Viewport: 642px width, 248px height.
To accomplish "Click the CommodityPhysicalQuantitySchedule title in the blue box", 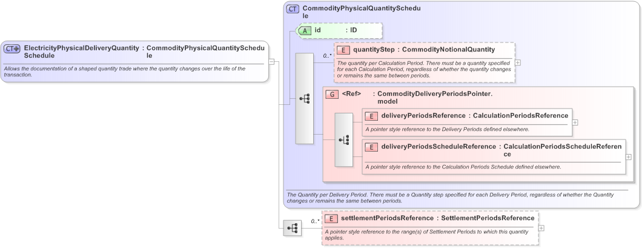I will [362, 12].
